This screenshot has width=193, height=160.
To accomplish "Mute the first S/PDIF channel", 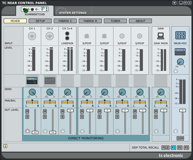I will 82,111.
